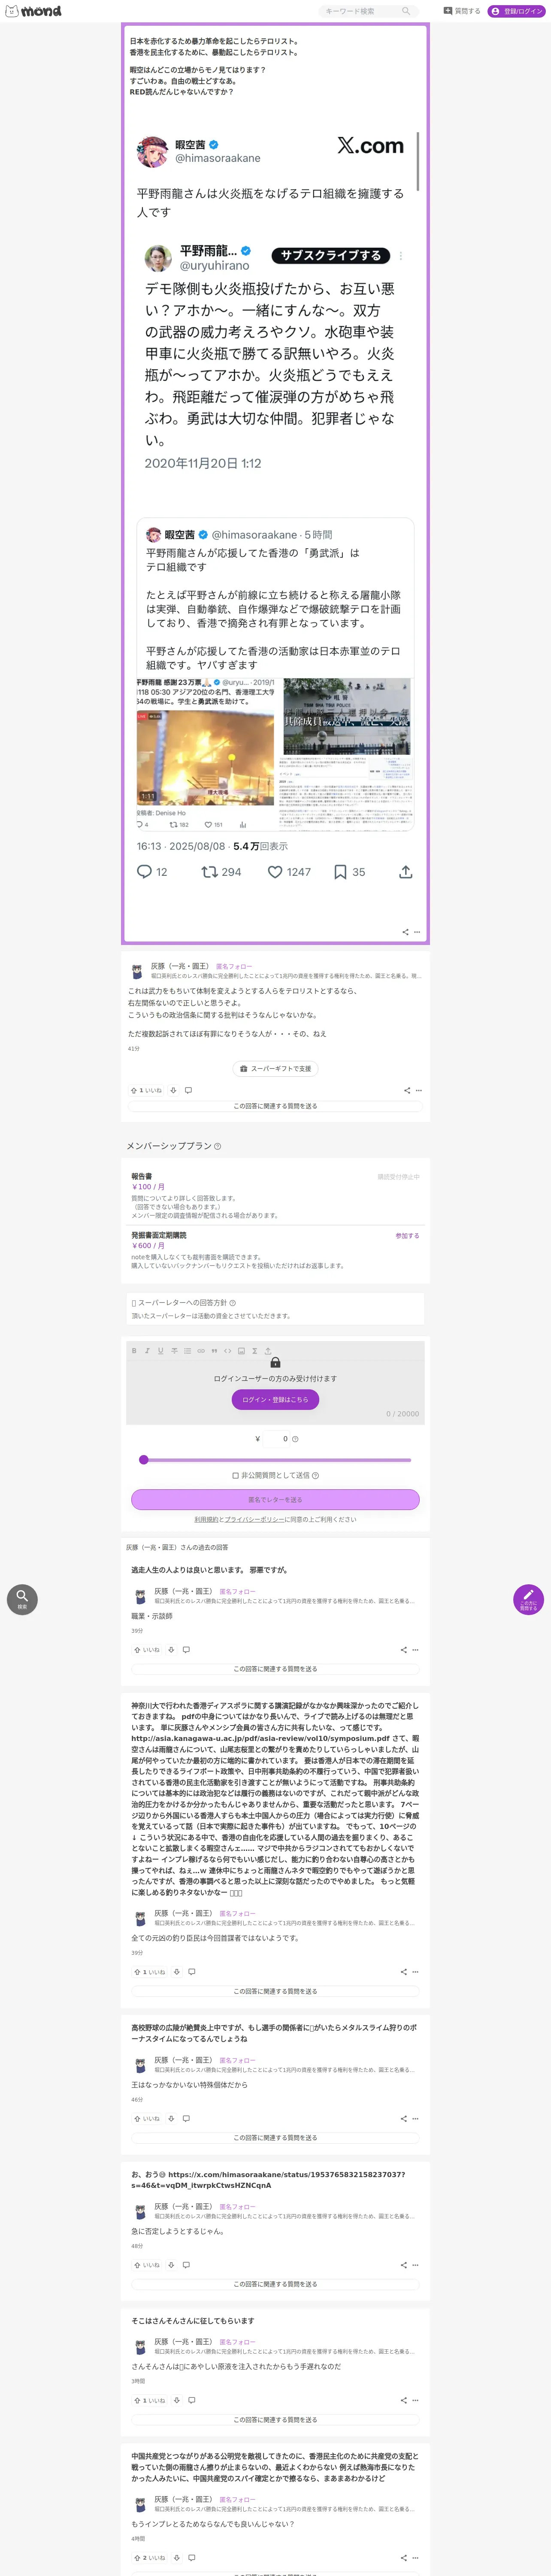The height and width of the screenshot is (2576, 551).
Task: Open comments on 全ての元凶の釣り臣民 answer
Action: click(x=191, y=1972)
